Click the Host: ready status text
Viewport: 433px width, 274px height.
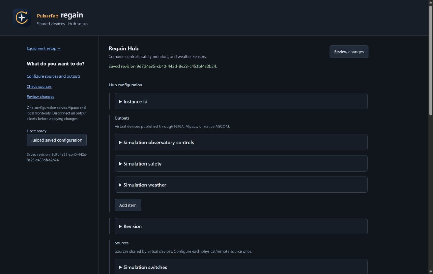36,131
